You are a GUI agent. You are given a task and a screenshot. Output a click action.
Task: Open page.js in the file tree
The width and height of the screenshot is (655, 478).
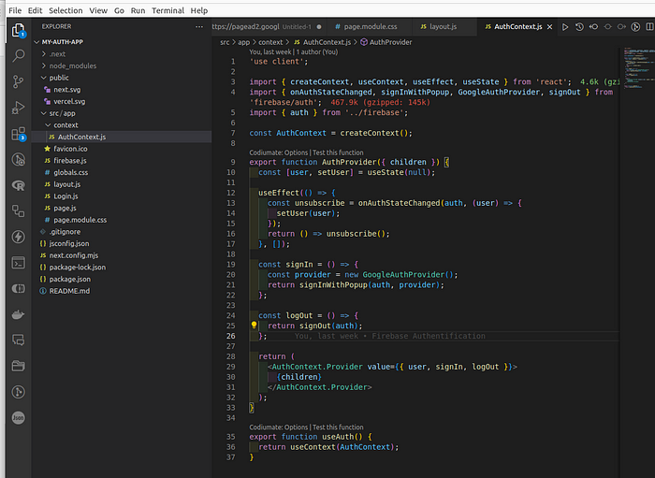(x=122, y=208)
